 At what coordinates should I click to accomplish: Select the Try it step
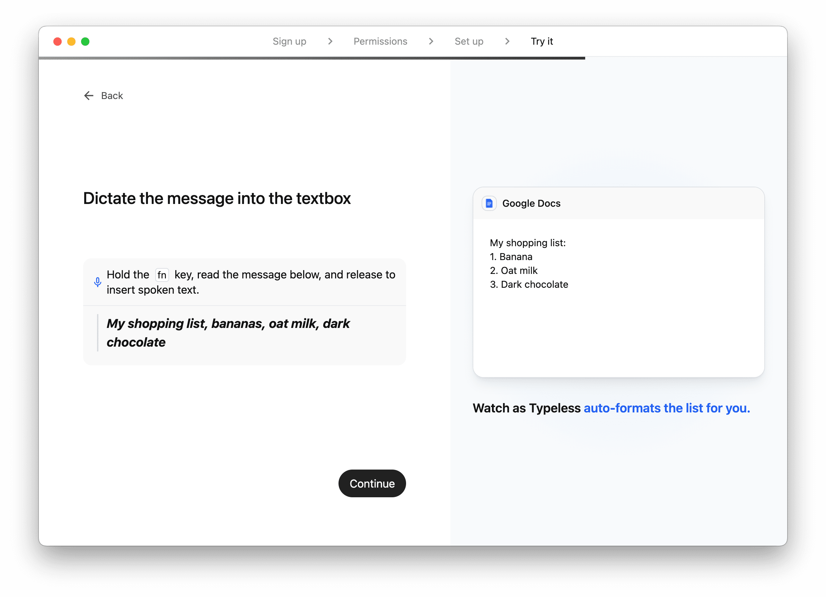(x=542, y=42)
